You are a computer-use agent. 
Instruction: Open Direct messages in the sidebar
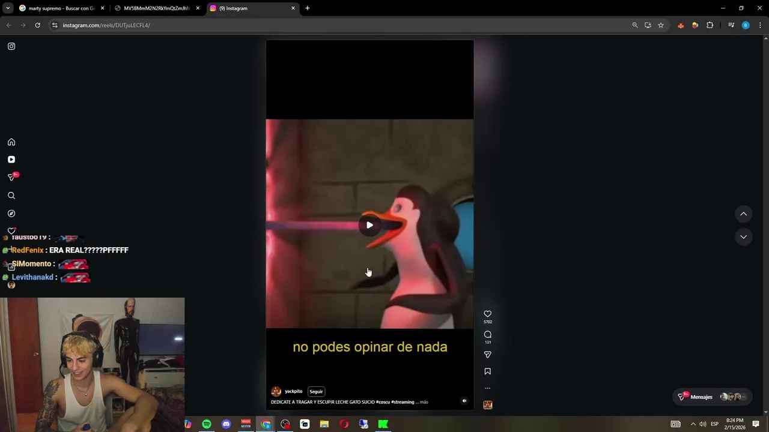[11, 177]
